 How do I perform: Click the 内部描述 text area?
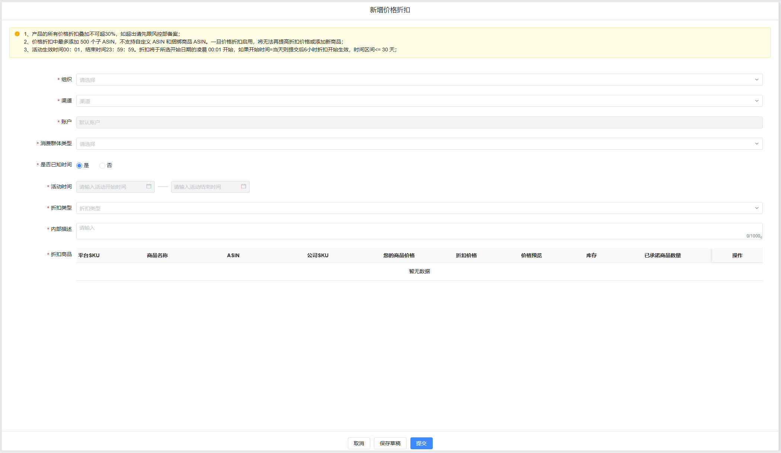[x=419, y=231]
